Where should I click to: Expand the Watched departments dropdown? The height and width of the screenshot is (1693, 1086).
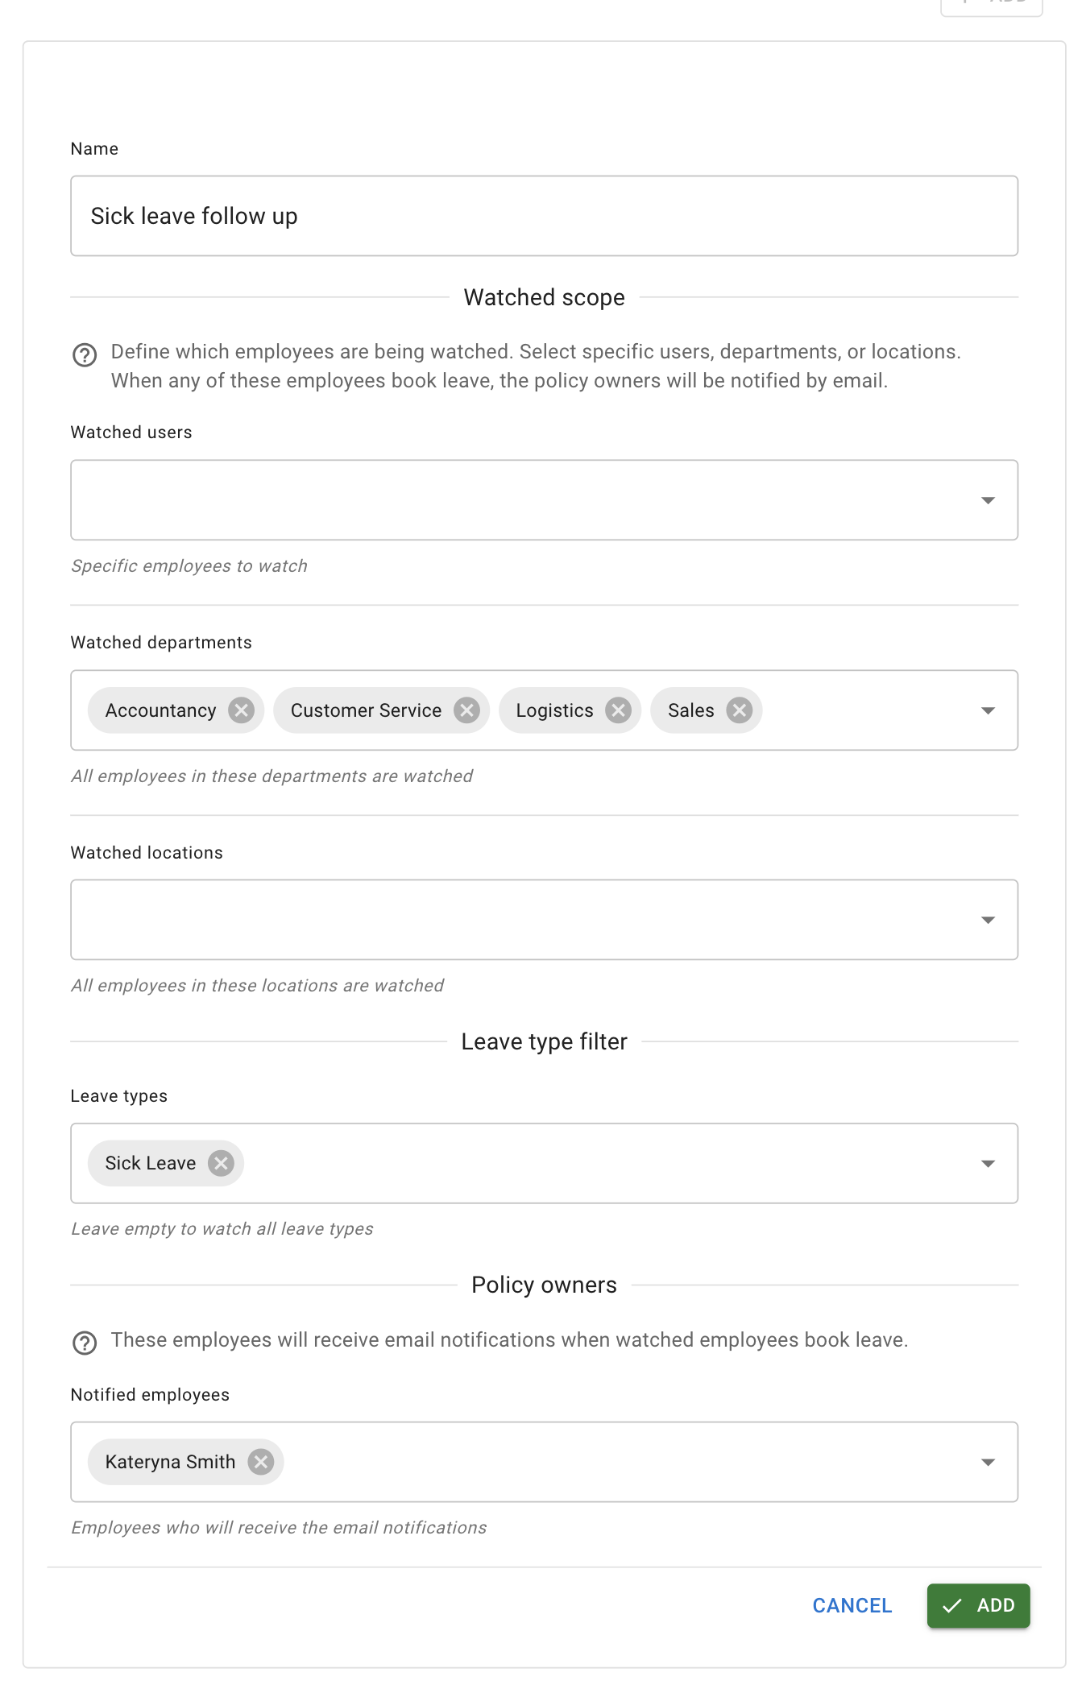click(989, 710)
